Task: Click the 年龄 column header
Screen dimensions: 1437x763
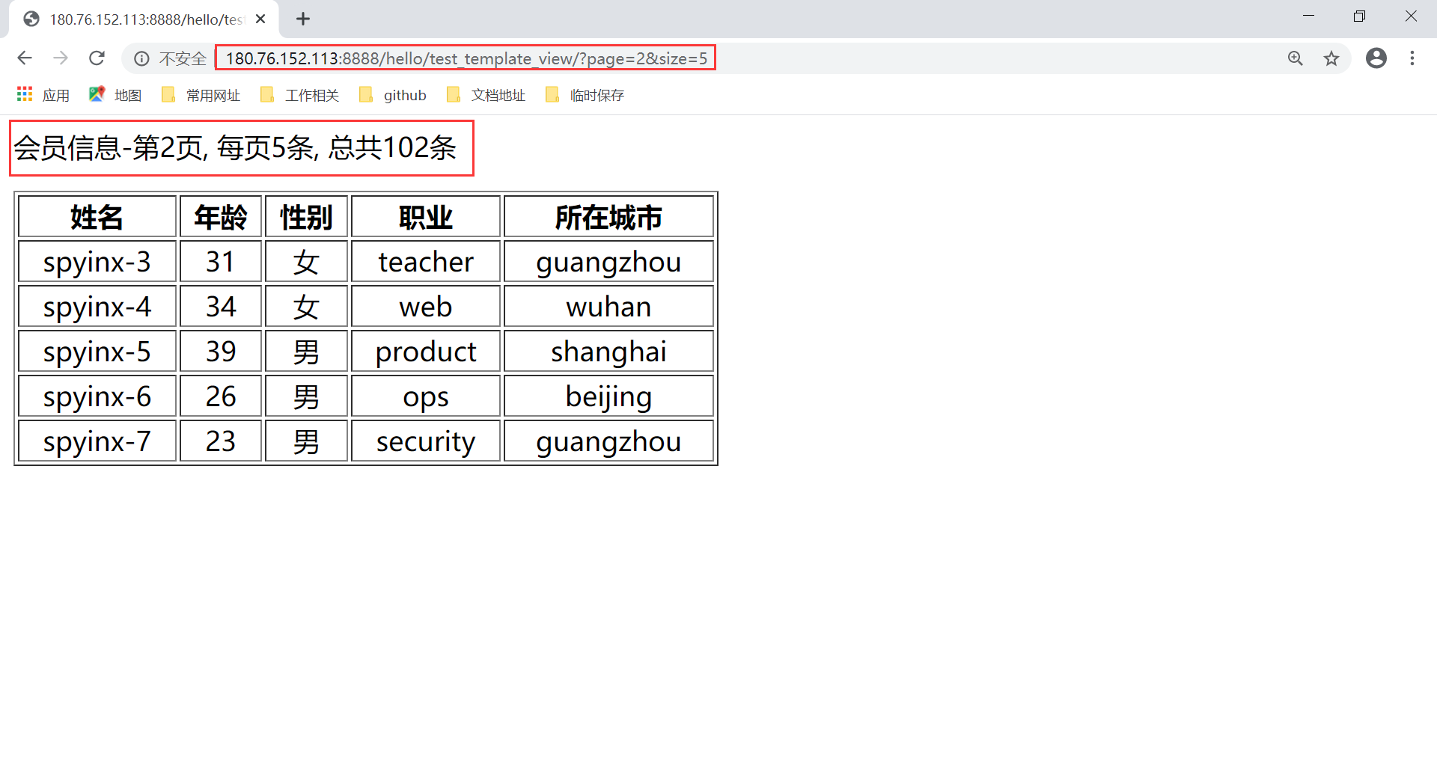Action: (221, 217)
